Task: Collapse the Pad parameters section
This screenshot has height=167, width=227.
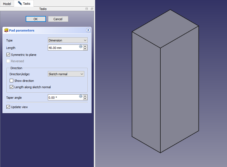Action: tap(88, 30)
